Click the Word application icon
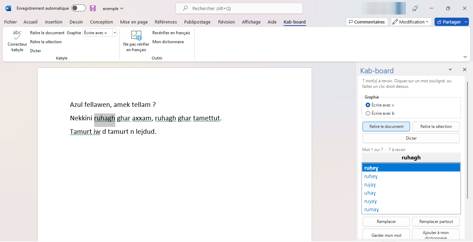This screenshot has width=473, height=242. pyautogui.click(x=8, y=8)
